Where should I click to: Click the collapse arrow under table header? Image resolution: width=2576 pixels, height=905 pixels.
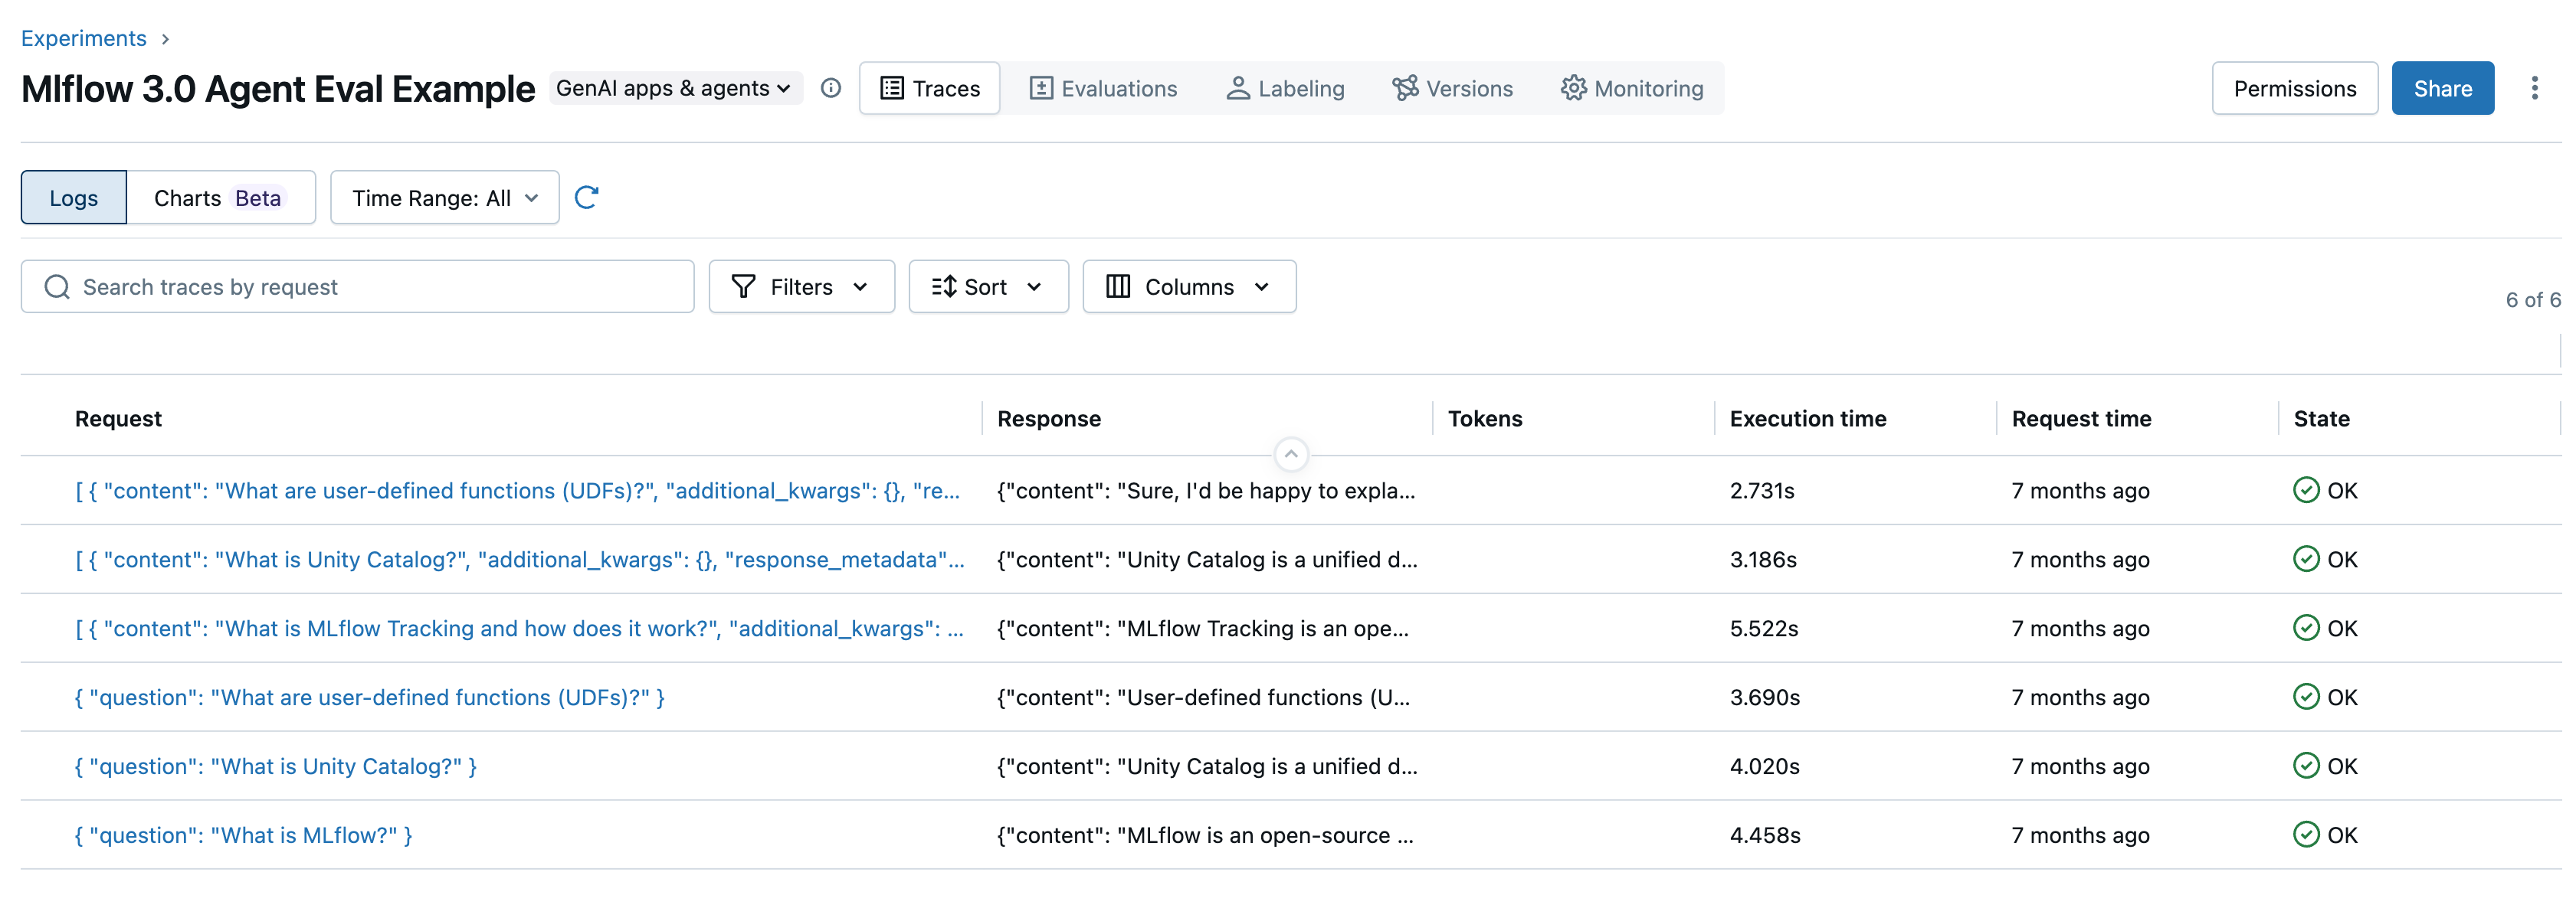(x=1290, y=453)
